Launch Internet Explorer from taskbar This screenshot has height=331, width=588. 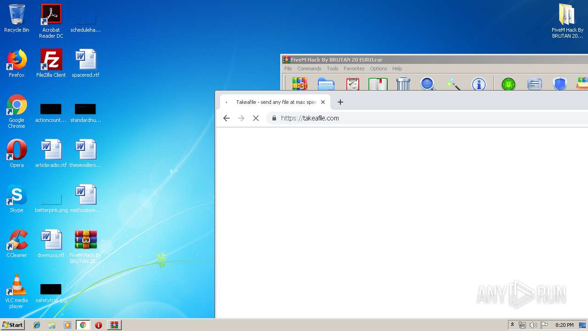pos(37,325)
